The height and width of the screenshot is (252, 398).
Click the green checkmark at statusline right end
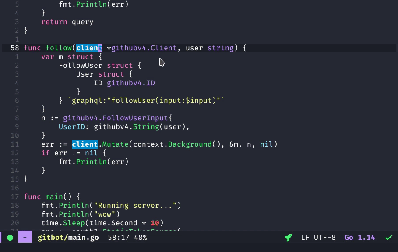click(388, 237)
